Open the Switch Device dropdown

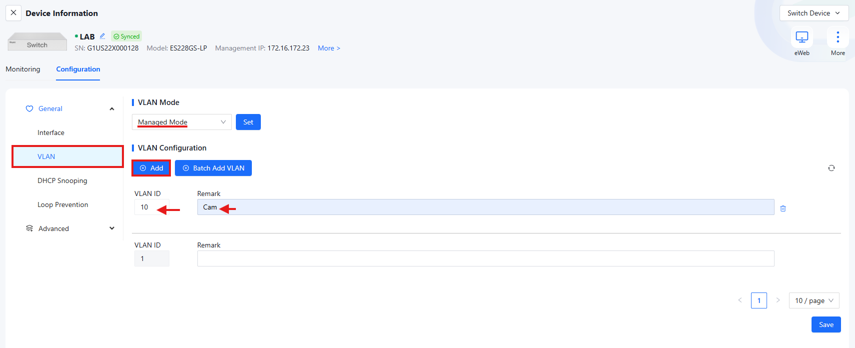(x=814, y=13)
